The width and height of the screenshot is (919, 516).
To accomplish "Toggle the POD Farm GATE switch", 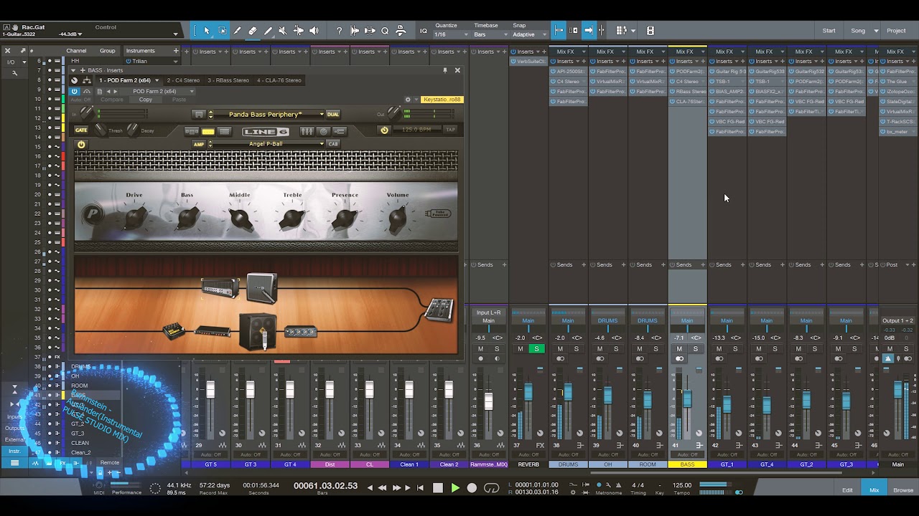I will [x=81, y=130].
